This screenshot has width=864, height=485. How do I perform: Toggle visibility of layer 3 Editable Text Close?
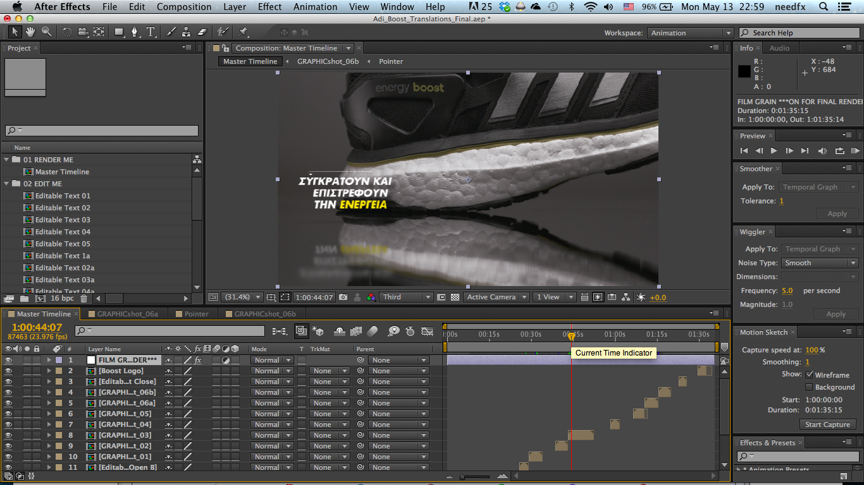pyautogui.click(x=8, y=381)
